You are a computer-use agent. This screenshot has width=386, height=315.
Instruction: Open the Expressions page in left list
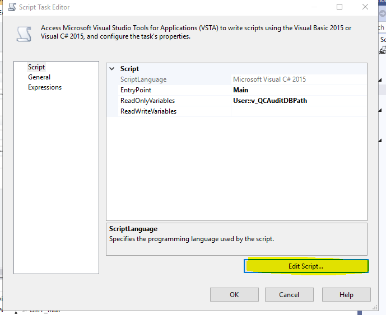[45, 87]
